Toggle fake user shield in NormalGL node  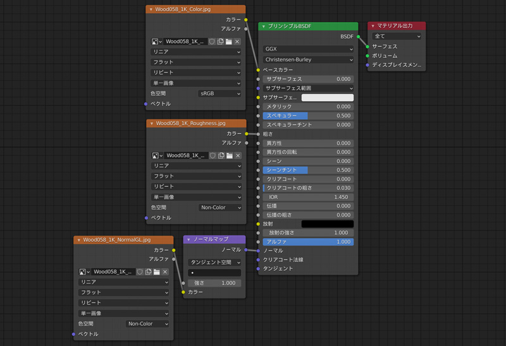click(140, 272)
